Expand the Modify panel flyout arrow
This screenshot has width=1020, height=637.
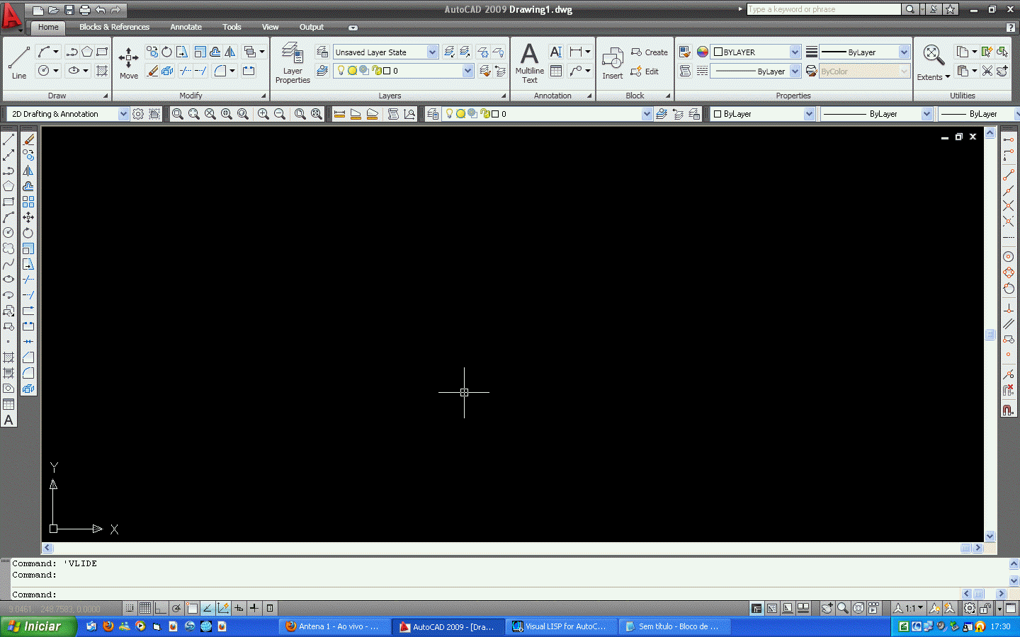263,96
